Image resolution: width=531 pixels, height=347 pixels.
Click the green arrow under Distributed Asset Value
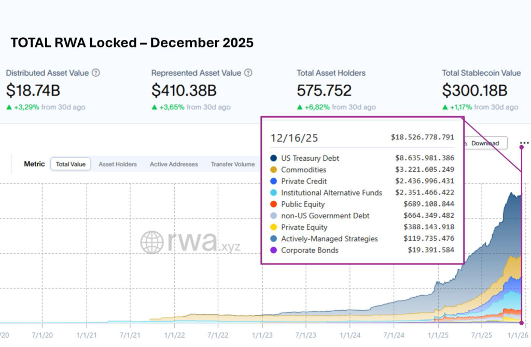[x=9, y=107]
